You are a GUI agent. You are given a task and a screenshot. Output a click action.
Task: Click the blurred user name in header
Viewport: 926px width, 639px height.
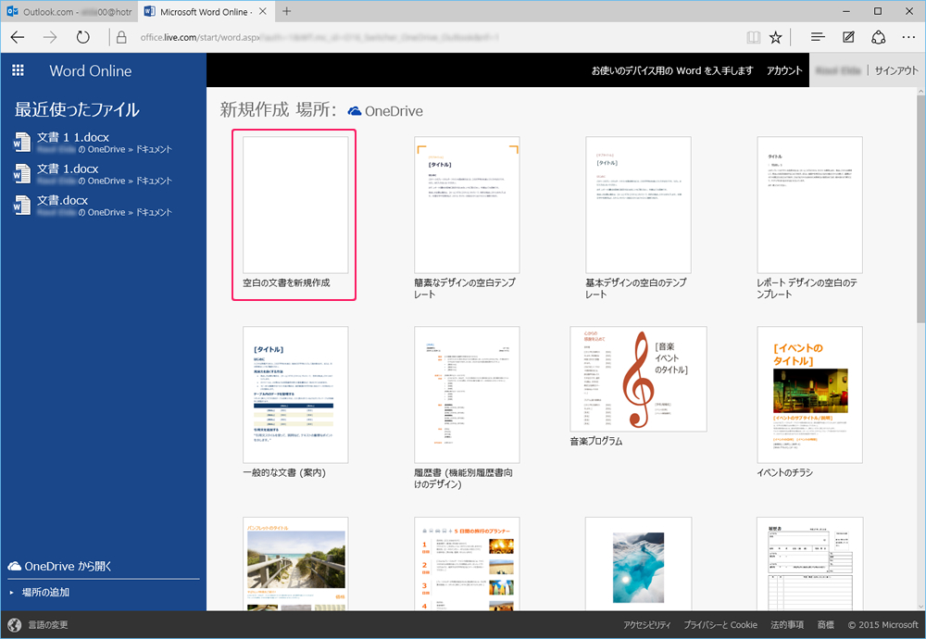837,70
